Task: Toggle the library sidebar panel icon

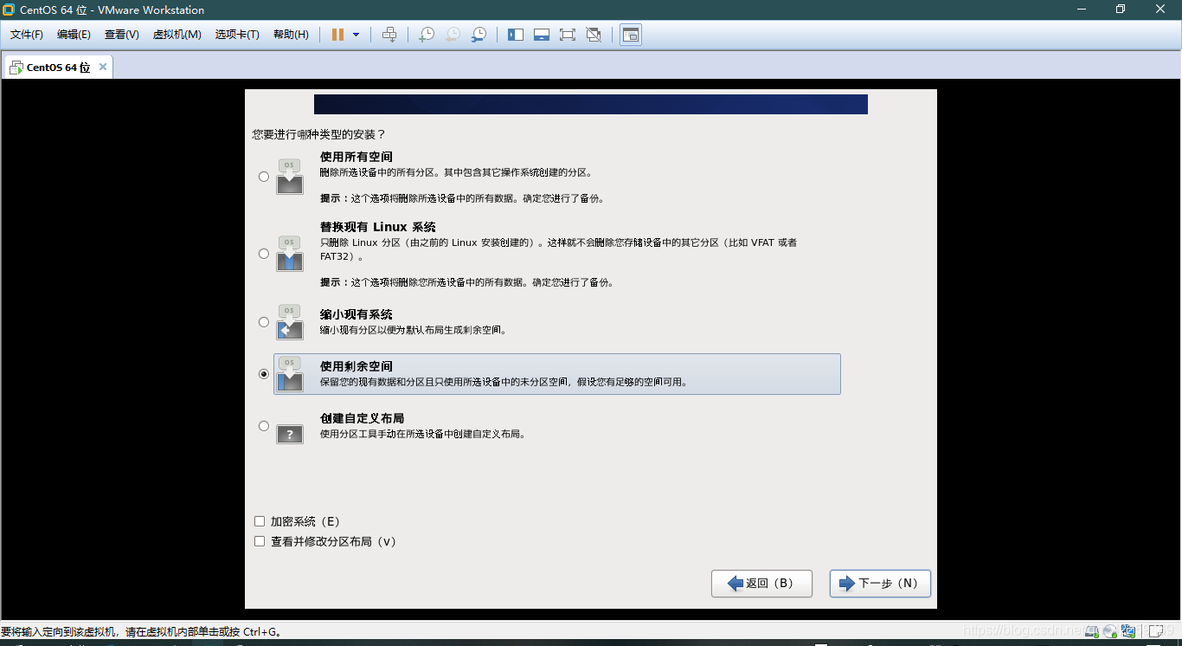Action: 516,35
